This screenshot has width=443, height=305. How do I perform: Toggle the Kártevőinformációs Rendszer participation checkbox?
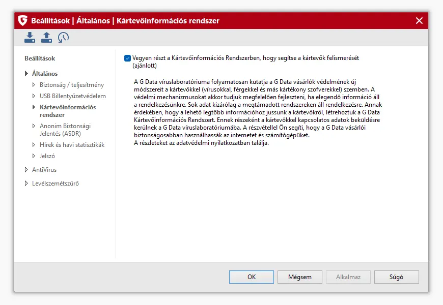(127, 58)
